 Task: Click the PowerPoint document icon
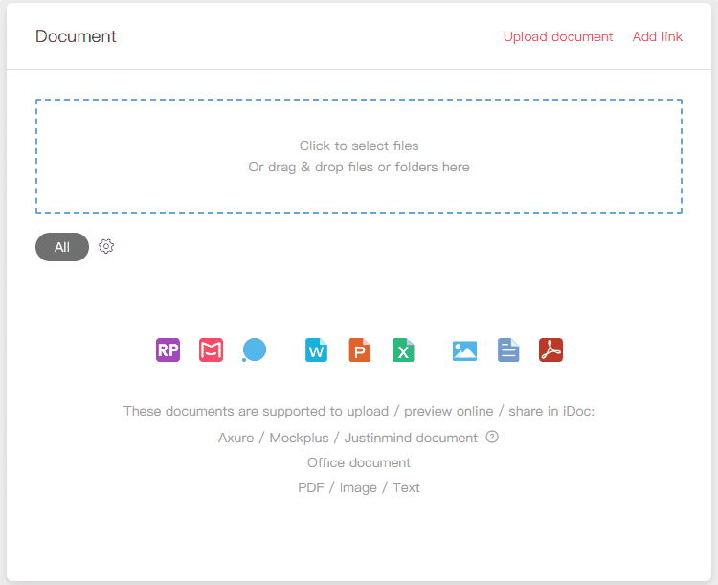coord(360,350)
